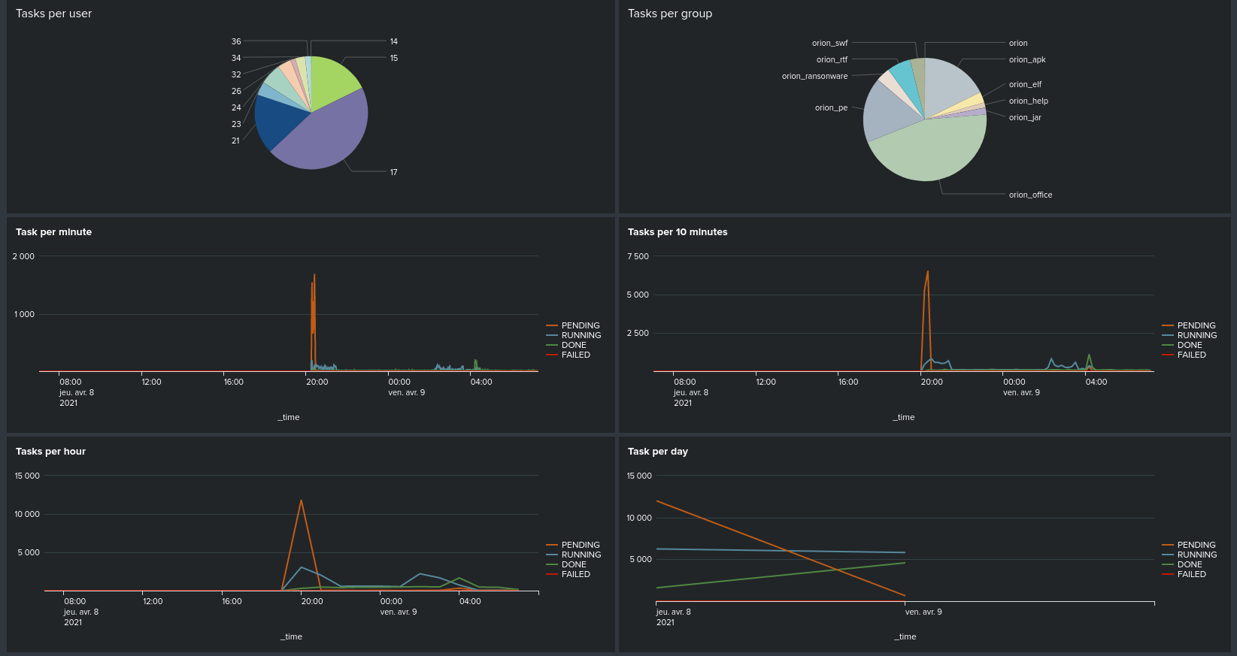Click the pie label '24'
This screenshot has height=656, width=1237.
(x=236, y=107)
